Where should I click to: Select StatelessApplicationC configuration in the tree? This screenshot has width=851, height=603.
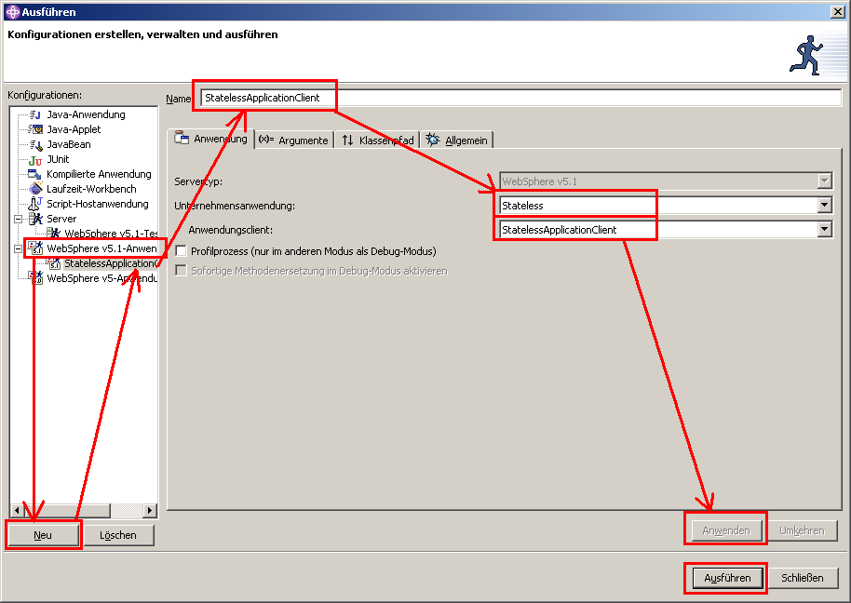111,263
